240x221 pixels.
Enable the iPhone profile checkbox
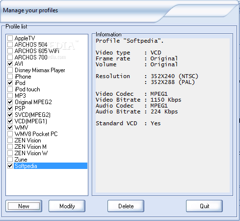(x=10, y=76)
